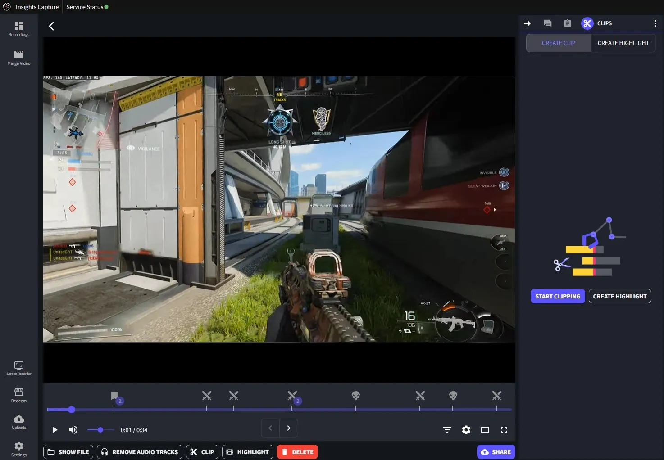The image size is (664, 460).
Task: Click Service Status in title bar
Action: 87,7
